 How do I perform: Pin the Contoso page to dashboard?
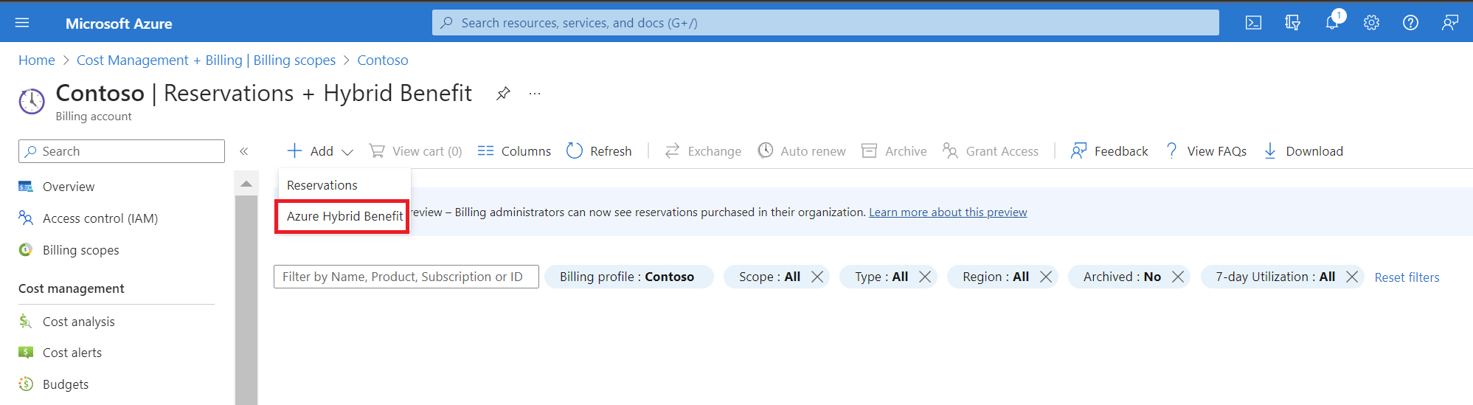coord(503,94)
